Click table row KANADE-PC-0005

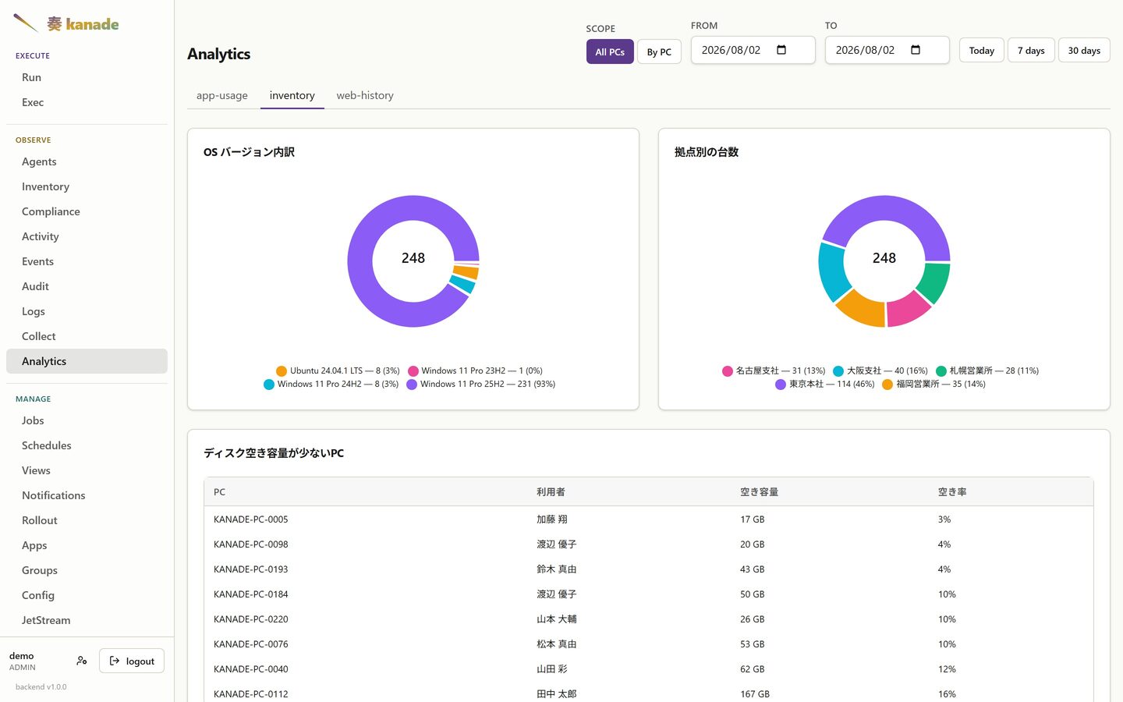[x=649, y=519]
